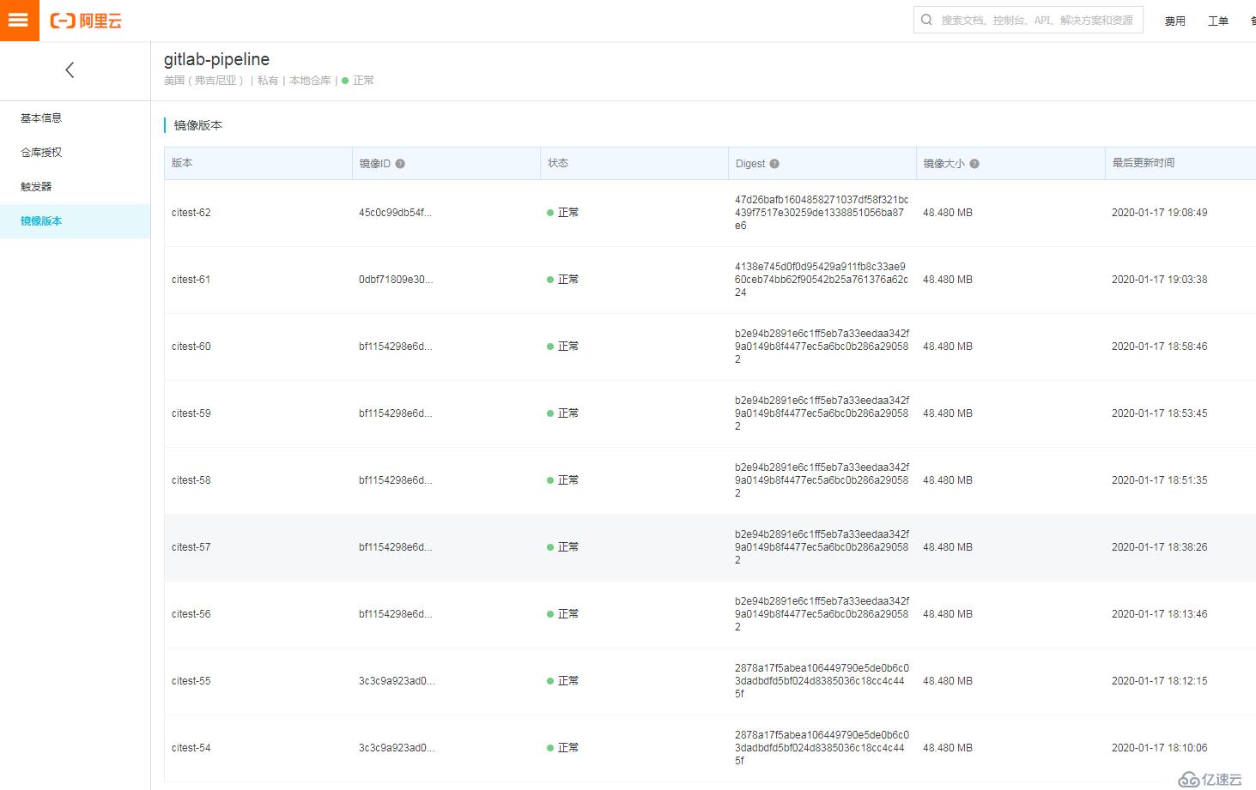
Task: Click digest starting 47d26bafb160
Action: (822, 213)
